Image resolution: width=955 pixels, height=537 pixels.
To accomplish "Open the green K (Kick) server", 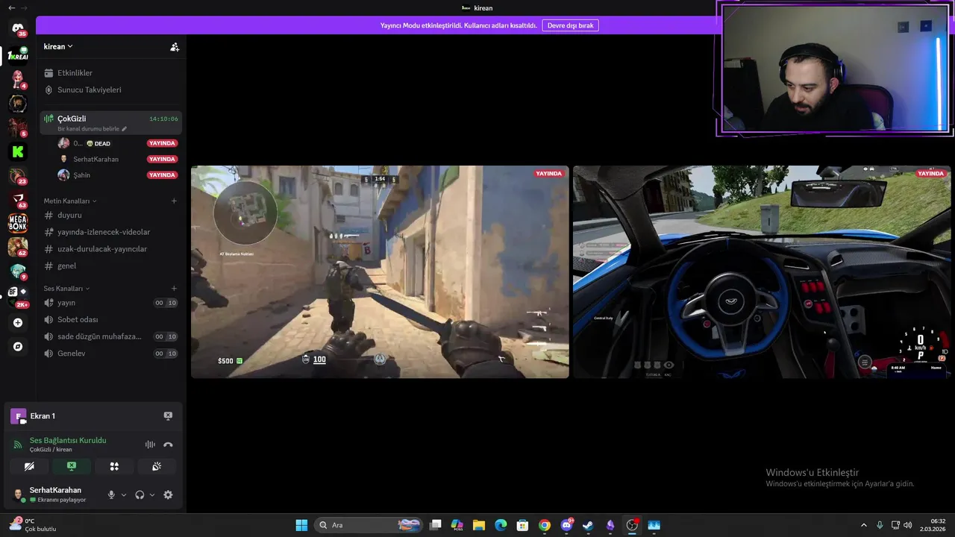I will [18, 151].
